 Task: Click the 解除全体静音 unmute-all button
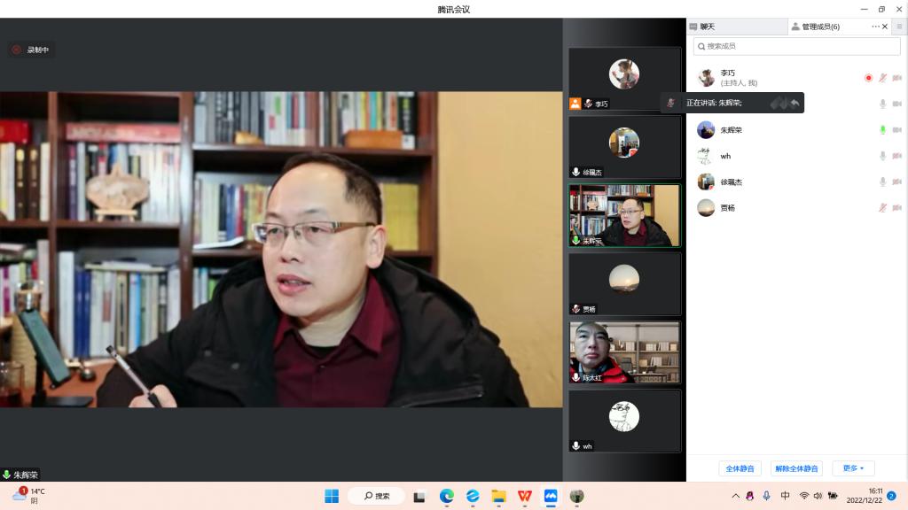797,468
